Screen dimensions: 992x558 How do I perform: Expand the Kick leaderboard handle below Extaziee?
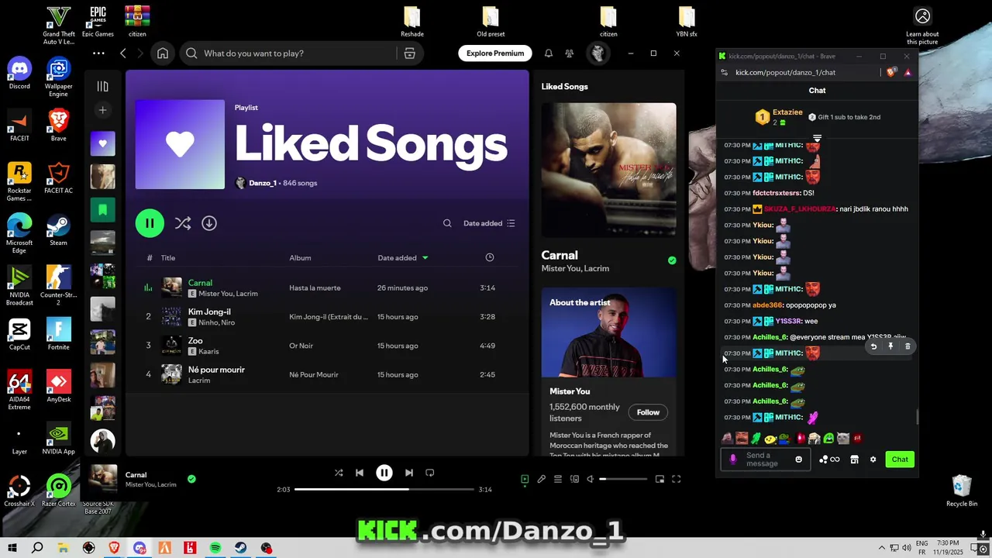817,138
